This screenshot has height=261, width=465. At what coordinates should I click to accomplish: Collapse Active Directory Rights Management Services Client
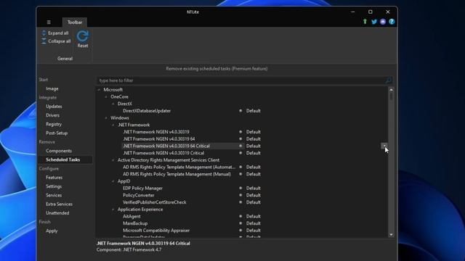click(113, 160)
